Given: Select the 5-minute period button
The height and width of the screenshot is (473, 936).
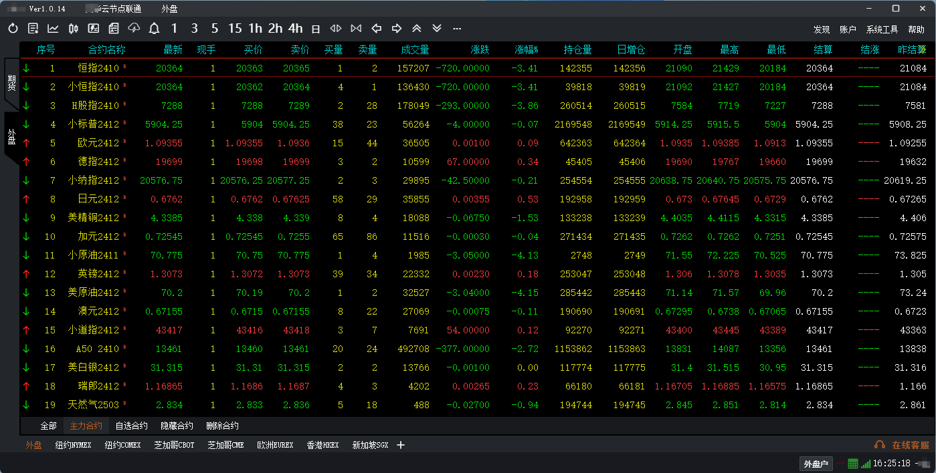Looking at the screenshot, I should click(215, 29).
